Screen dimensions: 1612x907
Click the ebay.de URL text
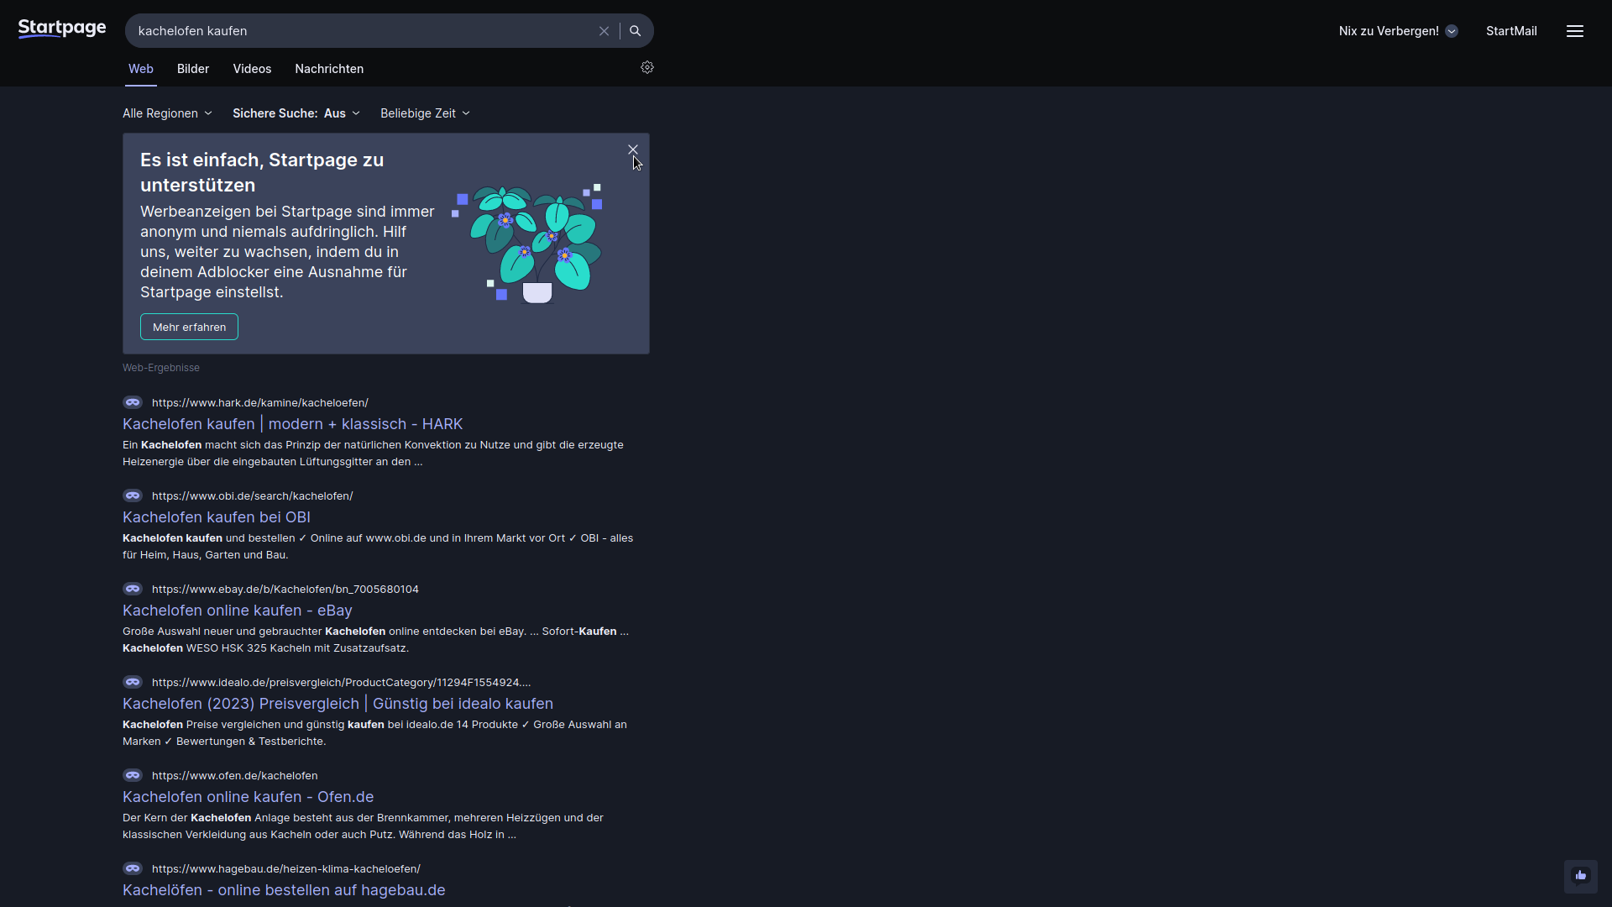pos(285,590)
